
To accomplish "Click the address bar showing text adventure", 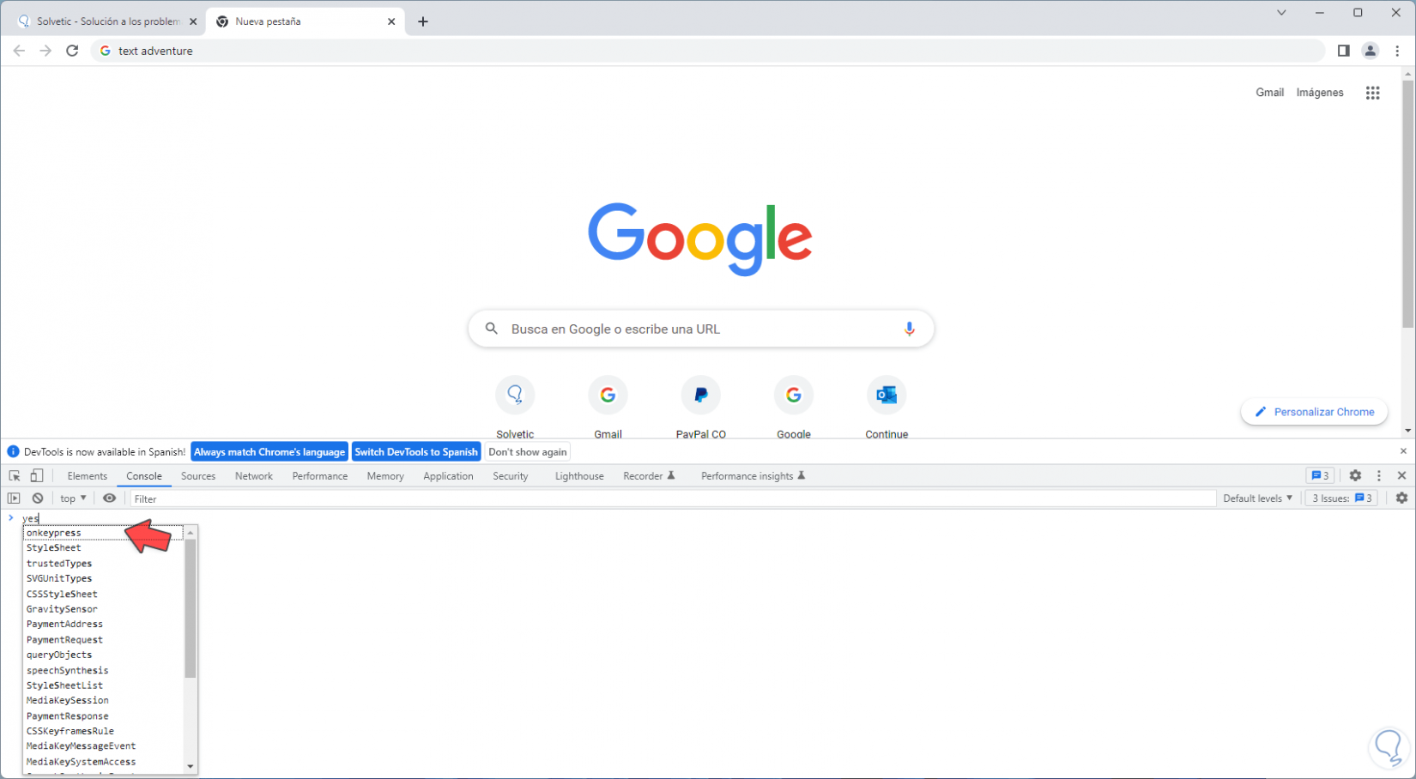I will (x=708, y=51).
